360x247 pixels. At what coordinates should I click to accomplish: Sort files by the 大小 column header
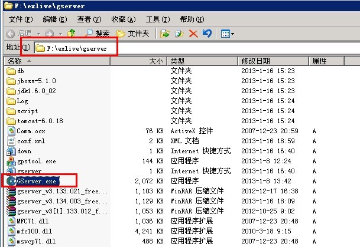pos(155,61)
